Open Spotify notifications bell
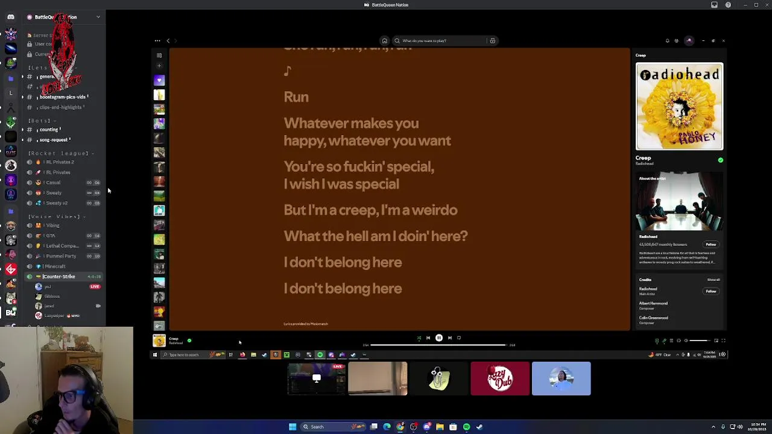The width and height of the screenshot is (772, 434). click(x=667, y=41)
